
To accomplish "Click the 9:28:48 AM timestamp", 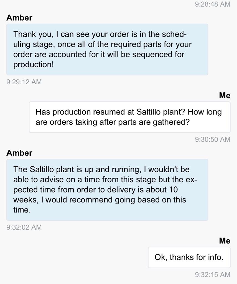I will 212,4.
